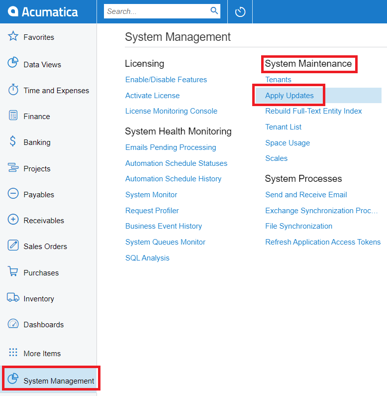Click the System Health Monitoring heading

[x=178, y=132]
